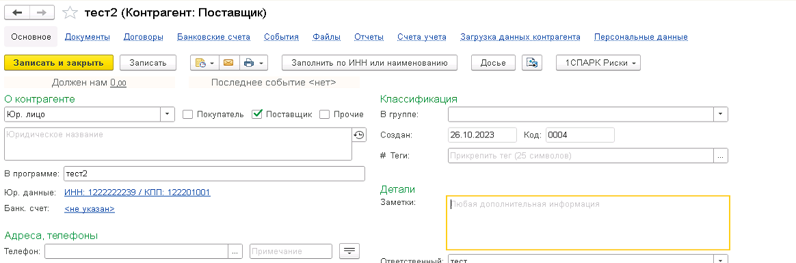796x263 pixels.
Task: Click the Классификация section header
Action: pyautogui.click(x=419, y=99)
